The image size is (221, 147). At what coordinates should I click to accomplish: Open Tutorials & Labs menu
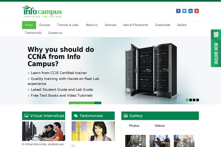tap(68, 25)
